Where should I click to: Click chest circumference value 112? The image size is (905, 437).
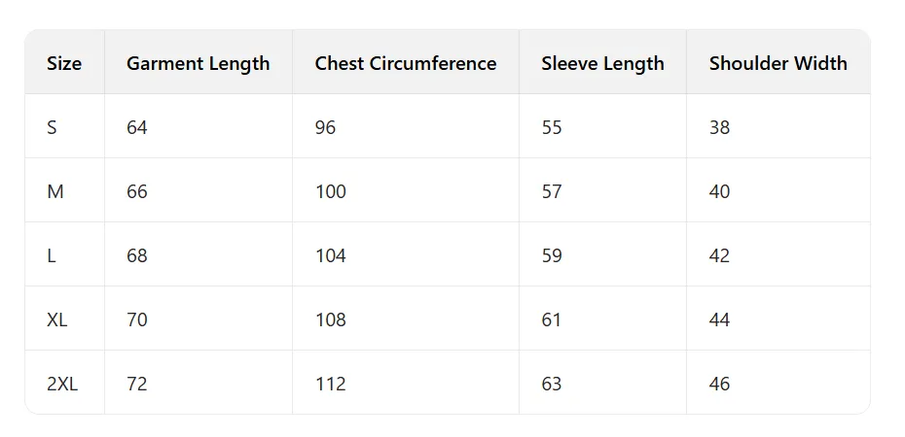click(331, 384)
